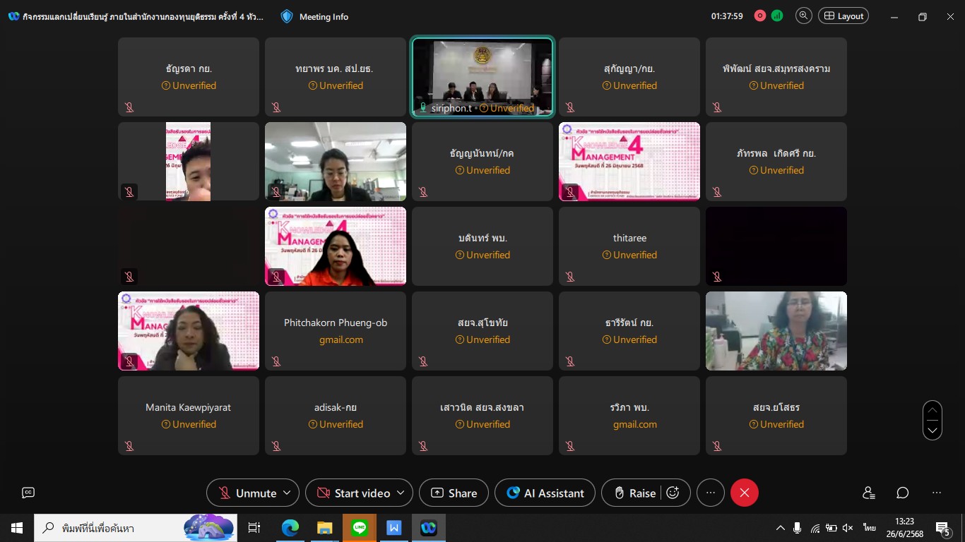This screenshot has height=542, width=965.
Task: Open the participants panel icon
Action: coord(869,493)
